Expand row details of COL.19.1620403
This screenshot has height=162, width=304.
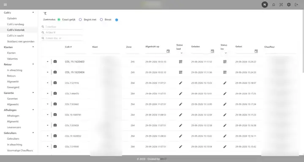point(47,62)
